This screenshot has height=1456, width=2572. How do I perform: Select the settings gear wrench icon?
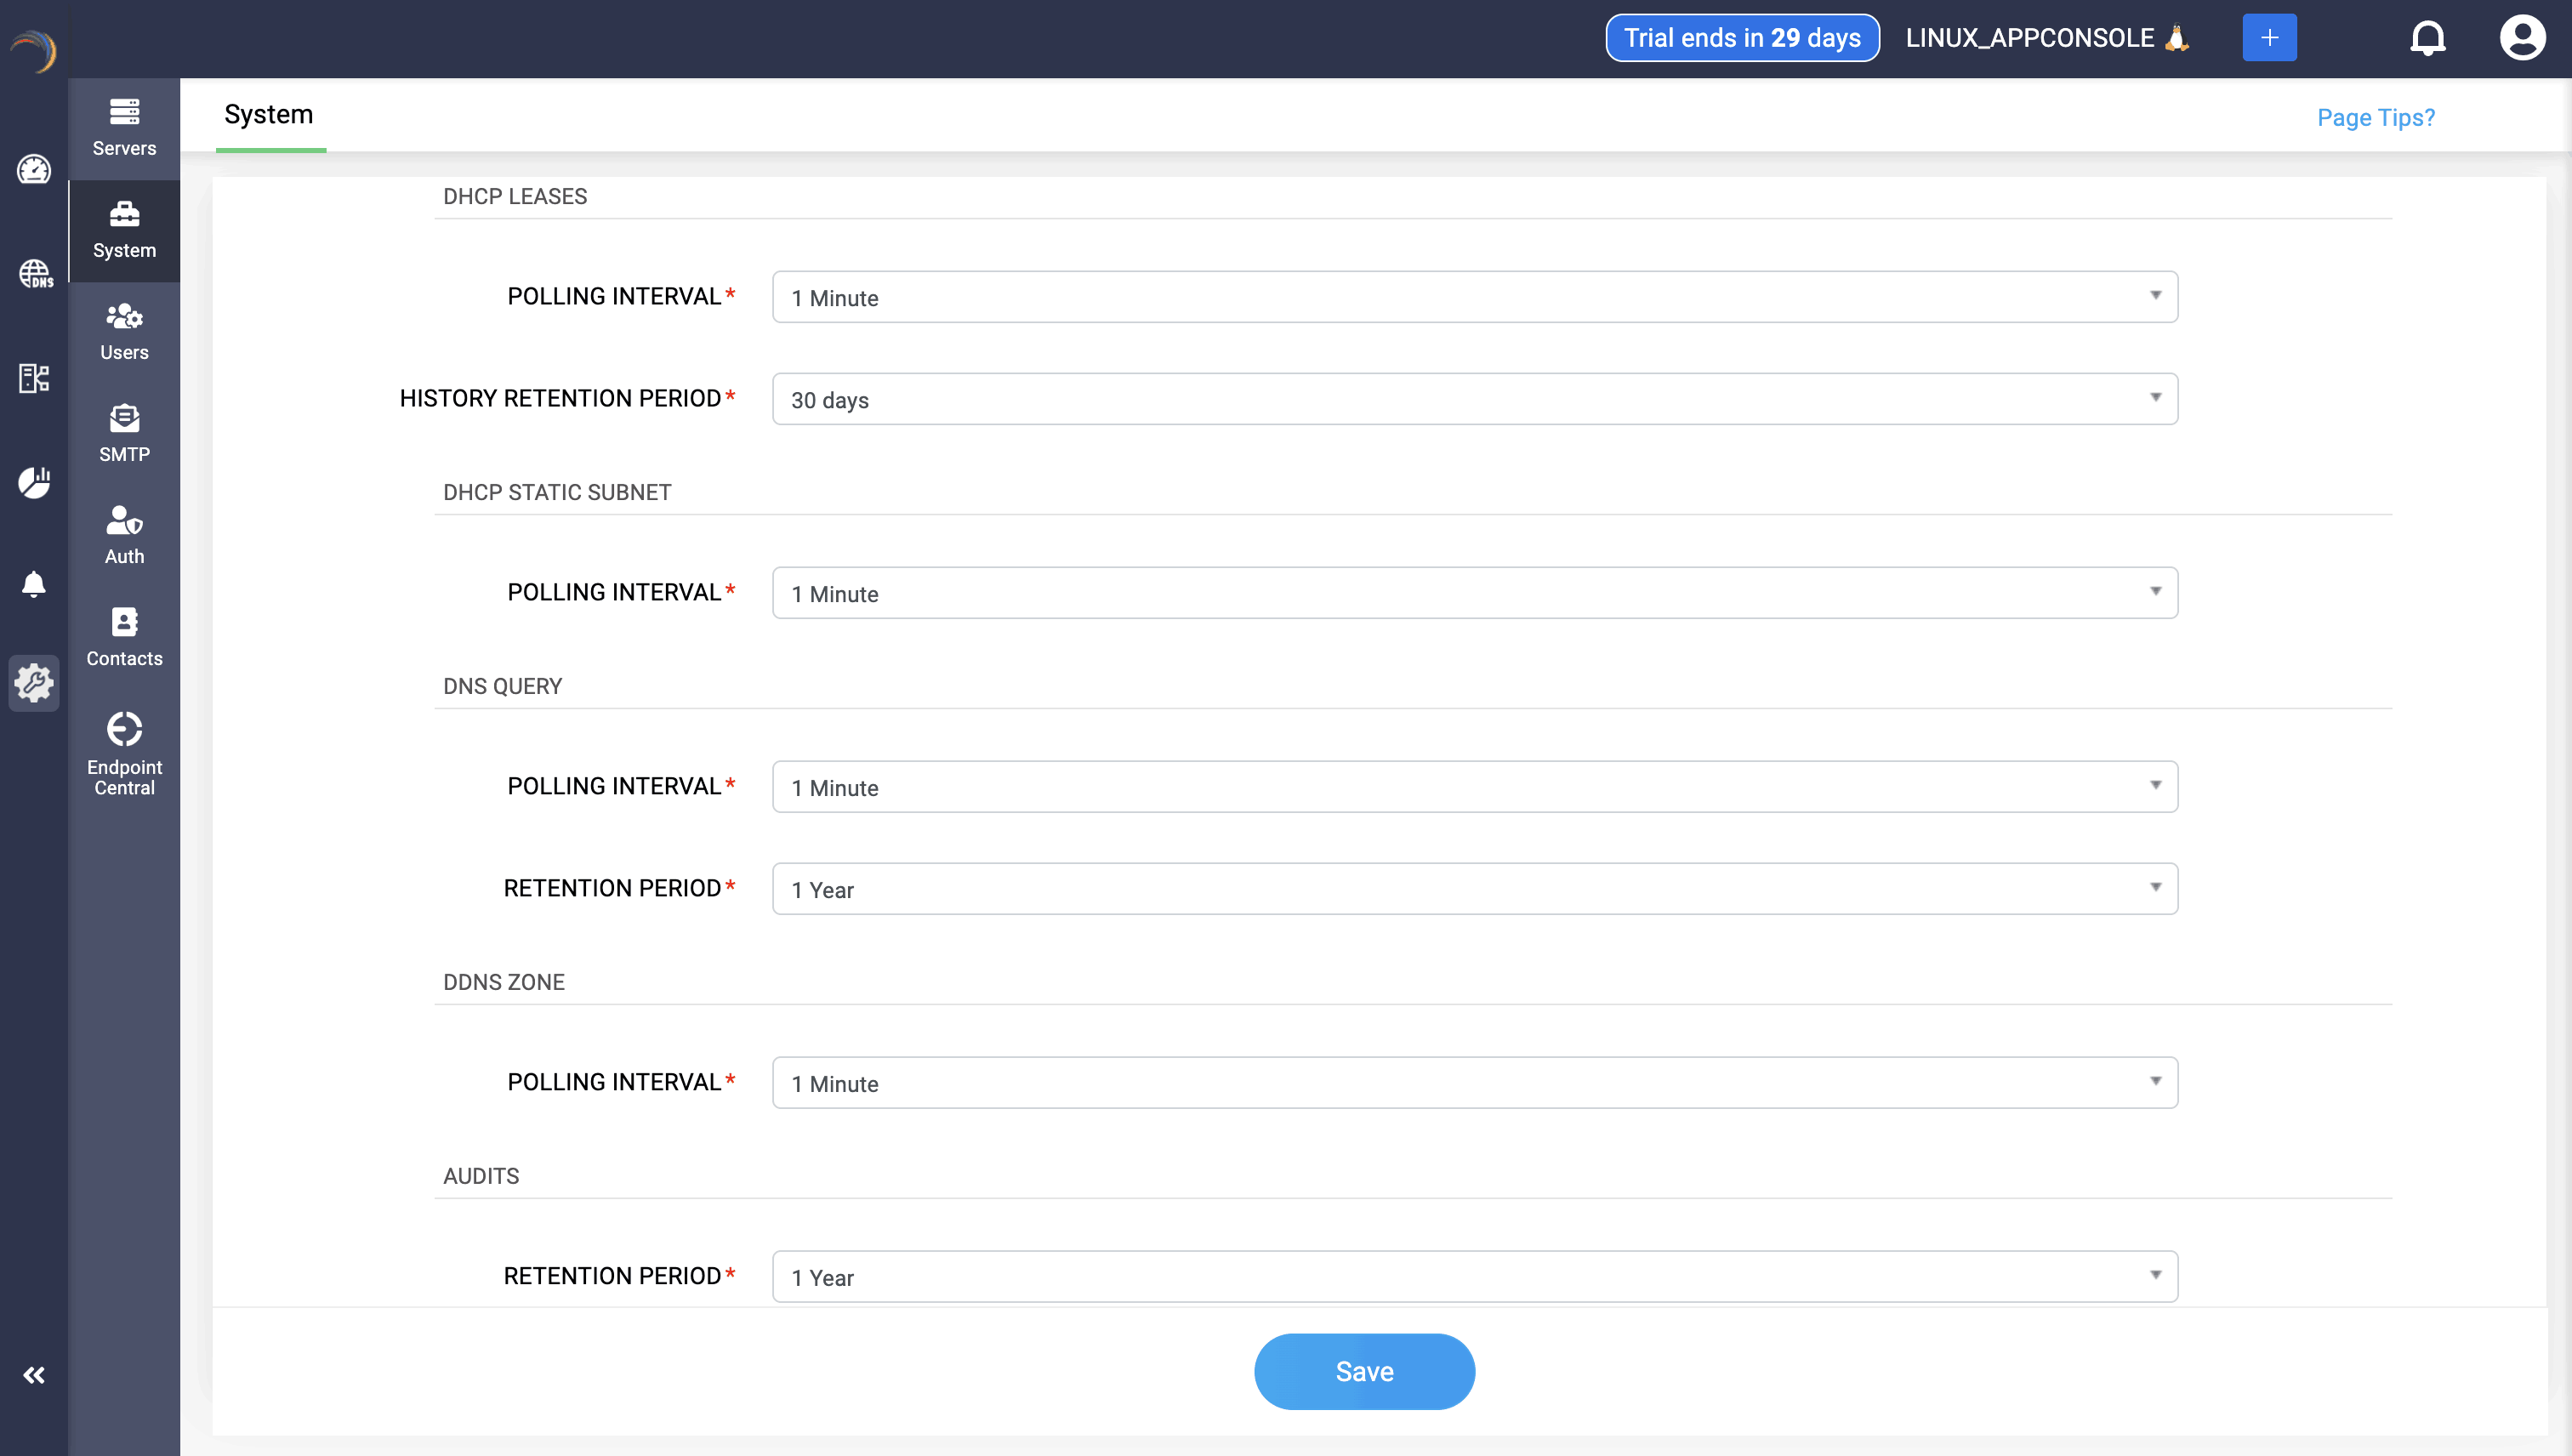click(x=34, y=683)
